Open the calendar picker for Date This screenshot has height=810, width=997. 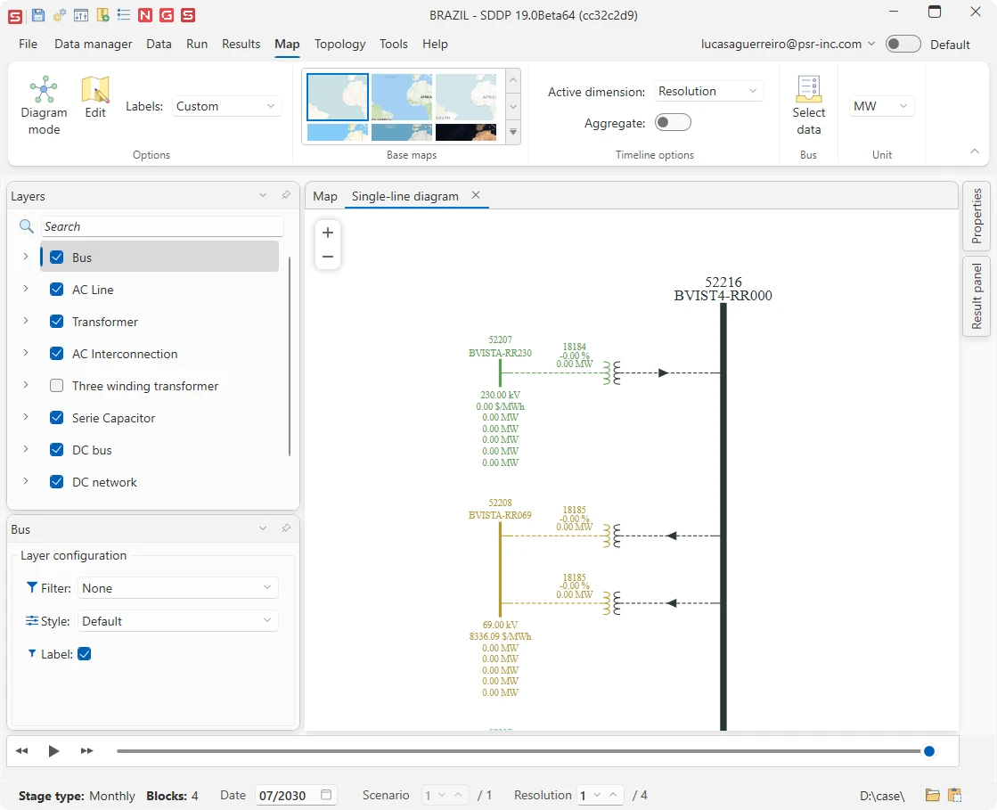pyautogui.click(x=326, y=795)
